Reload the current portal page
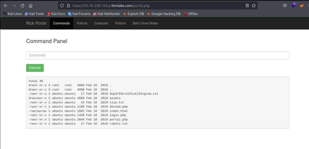This screenshot has height=149, width=309. 22,5
